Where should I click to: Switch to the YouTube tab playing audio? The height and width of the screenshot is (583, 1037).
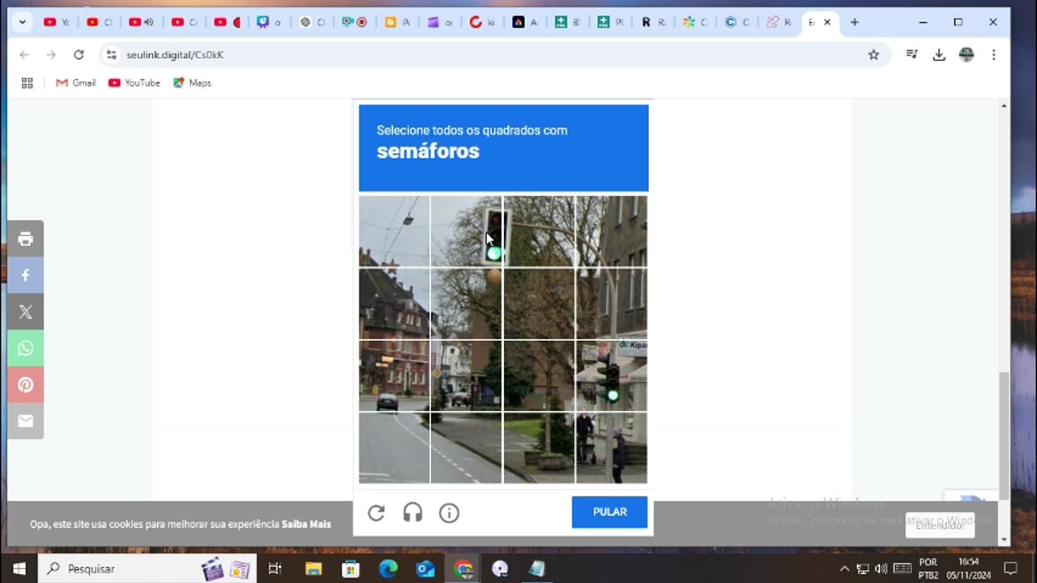click(x=142, y=22)
